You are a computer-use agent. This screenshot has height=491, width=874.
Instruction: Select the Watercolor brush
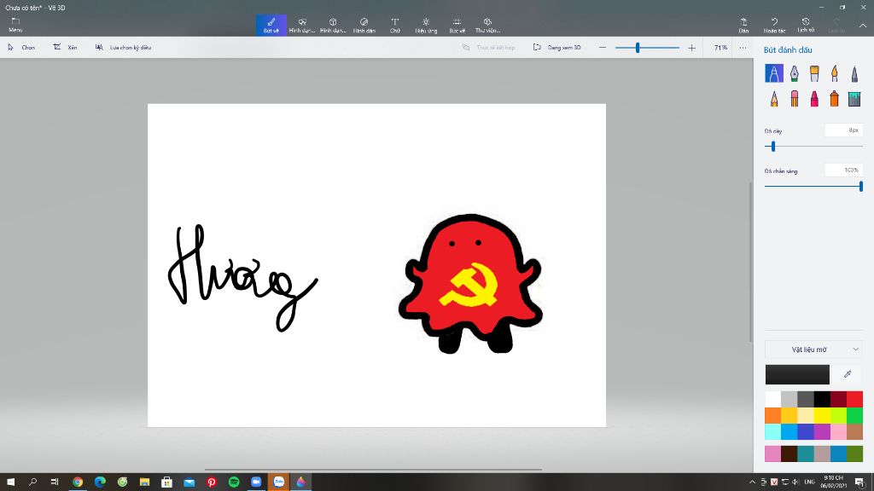click(x=835, y=73)
